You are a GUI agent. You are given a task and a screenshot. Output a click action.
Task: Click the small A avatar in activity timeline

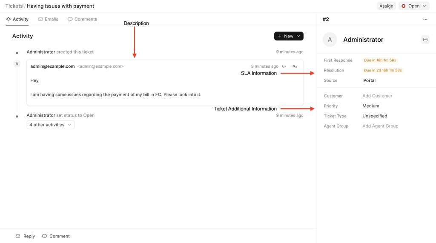click(x=17, y=64)
